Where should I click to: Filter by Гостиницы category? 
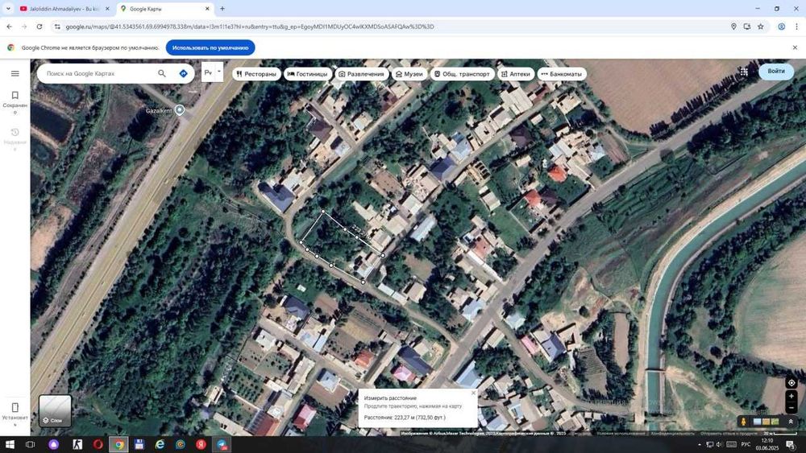click(x=307, y=74)
